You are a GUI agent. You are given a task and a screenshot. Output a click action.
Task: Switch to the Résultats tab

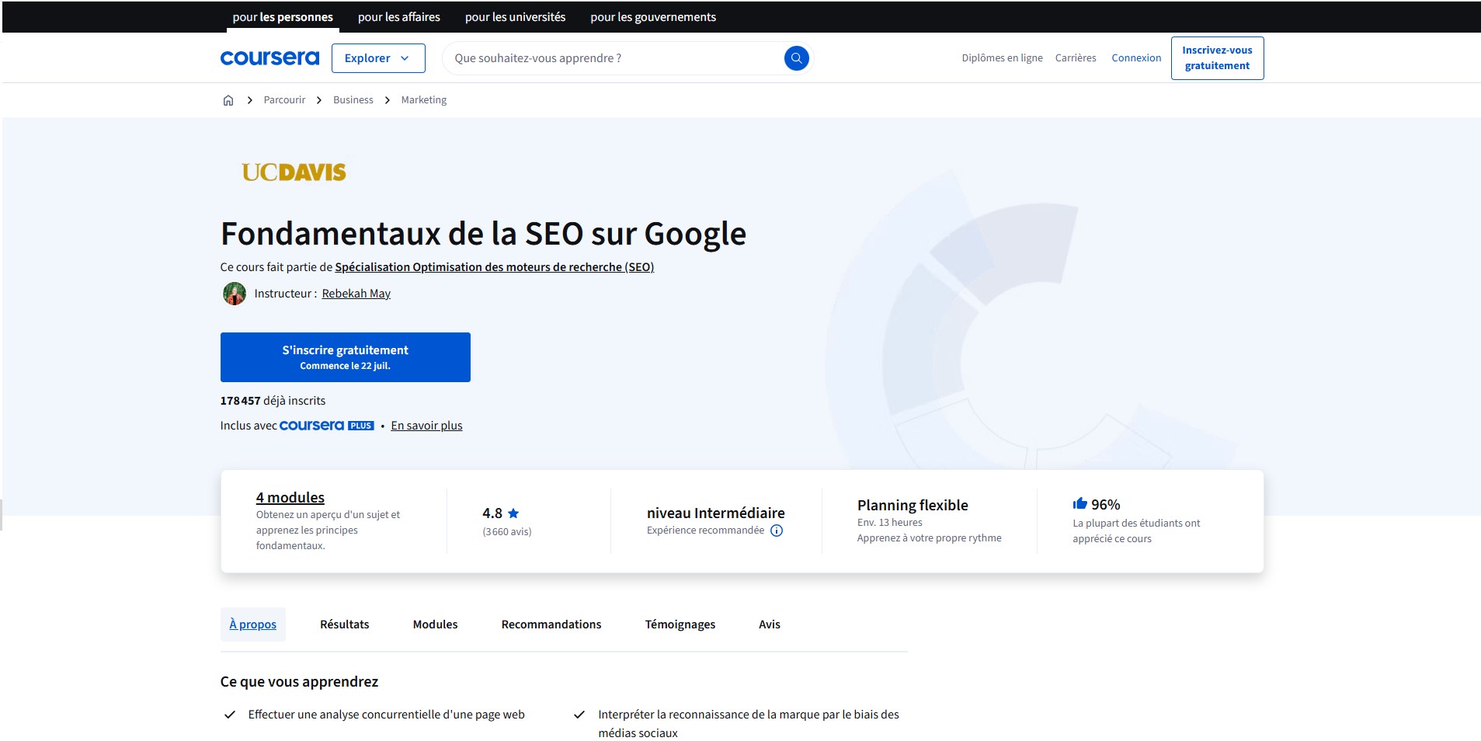point(344,624)
